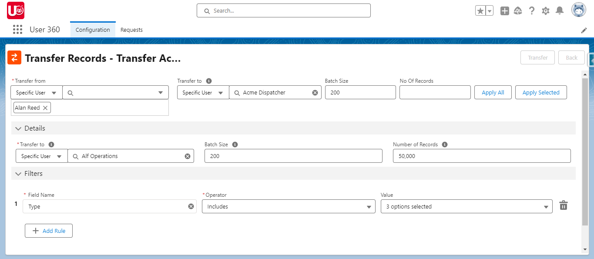594x259 pixels.
Task: Open Details Transfer to Specific User dropdown
Action: click(42, 156)
